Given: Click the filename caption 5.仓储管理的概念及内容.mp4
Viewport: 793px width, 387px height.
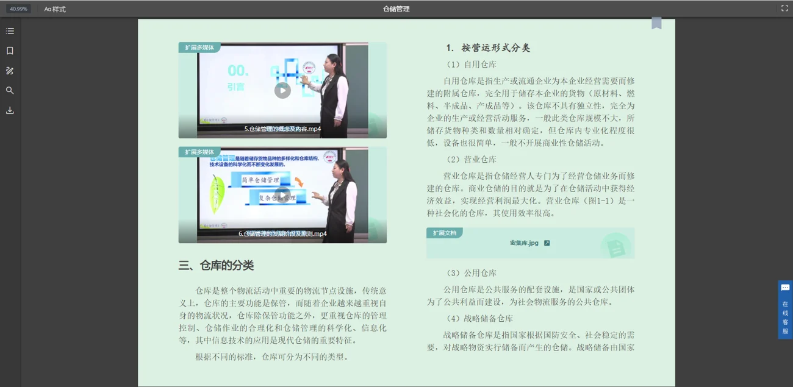Looking at the screenshot, I should pos(282,129).
